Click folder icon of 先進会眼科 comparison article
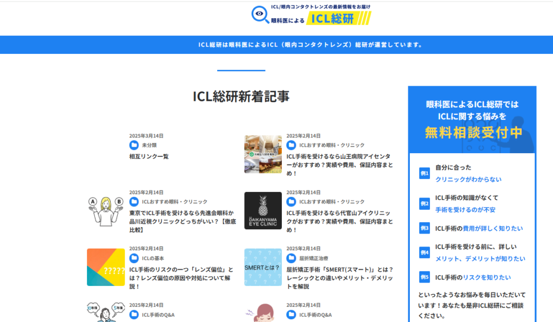553x322 pixels. (x=134, y=202)
